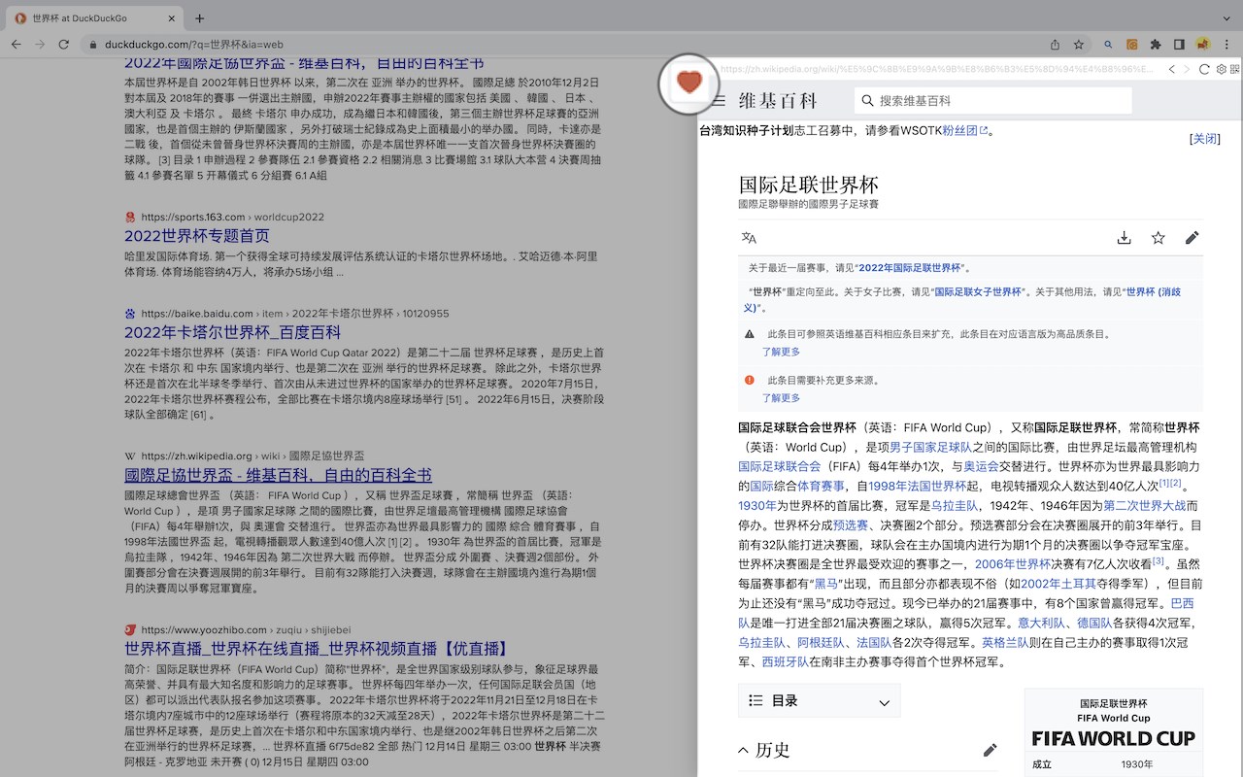Open the 世界杯直播 优直播 search result
The height and width of the screenshot is (777, 1243).
click(317, 649)
